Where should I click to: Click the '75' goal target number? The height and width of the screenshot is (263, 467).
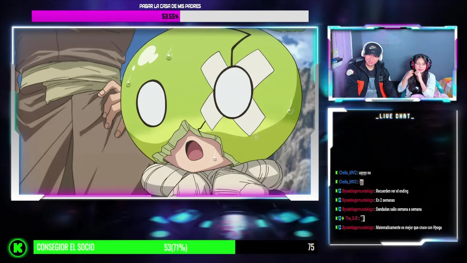[x=311, y=247]
